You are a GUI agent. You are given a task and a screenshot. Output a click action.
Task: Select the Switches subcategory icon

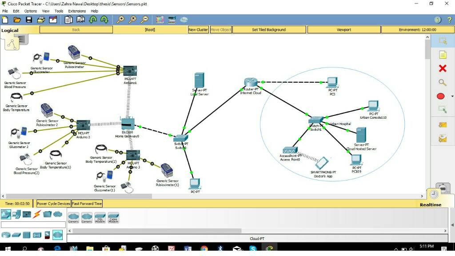16,235
